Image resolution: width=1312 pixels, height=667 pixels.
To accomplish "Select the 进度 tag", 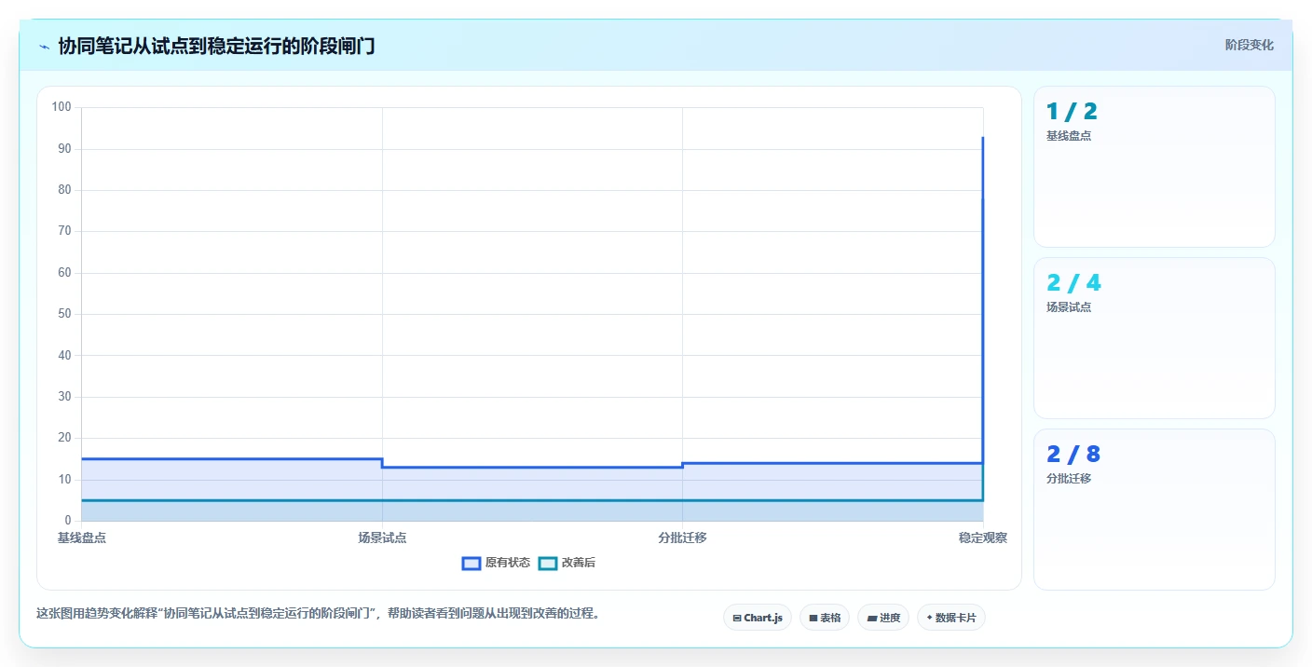I will pos(883,618).
